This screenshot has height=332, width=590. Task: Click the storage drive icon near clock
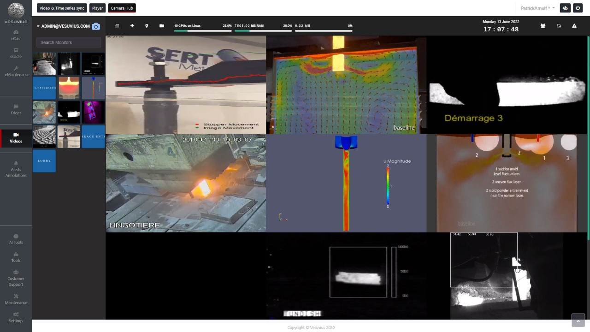pyautogui.click(x=559, y=26)
